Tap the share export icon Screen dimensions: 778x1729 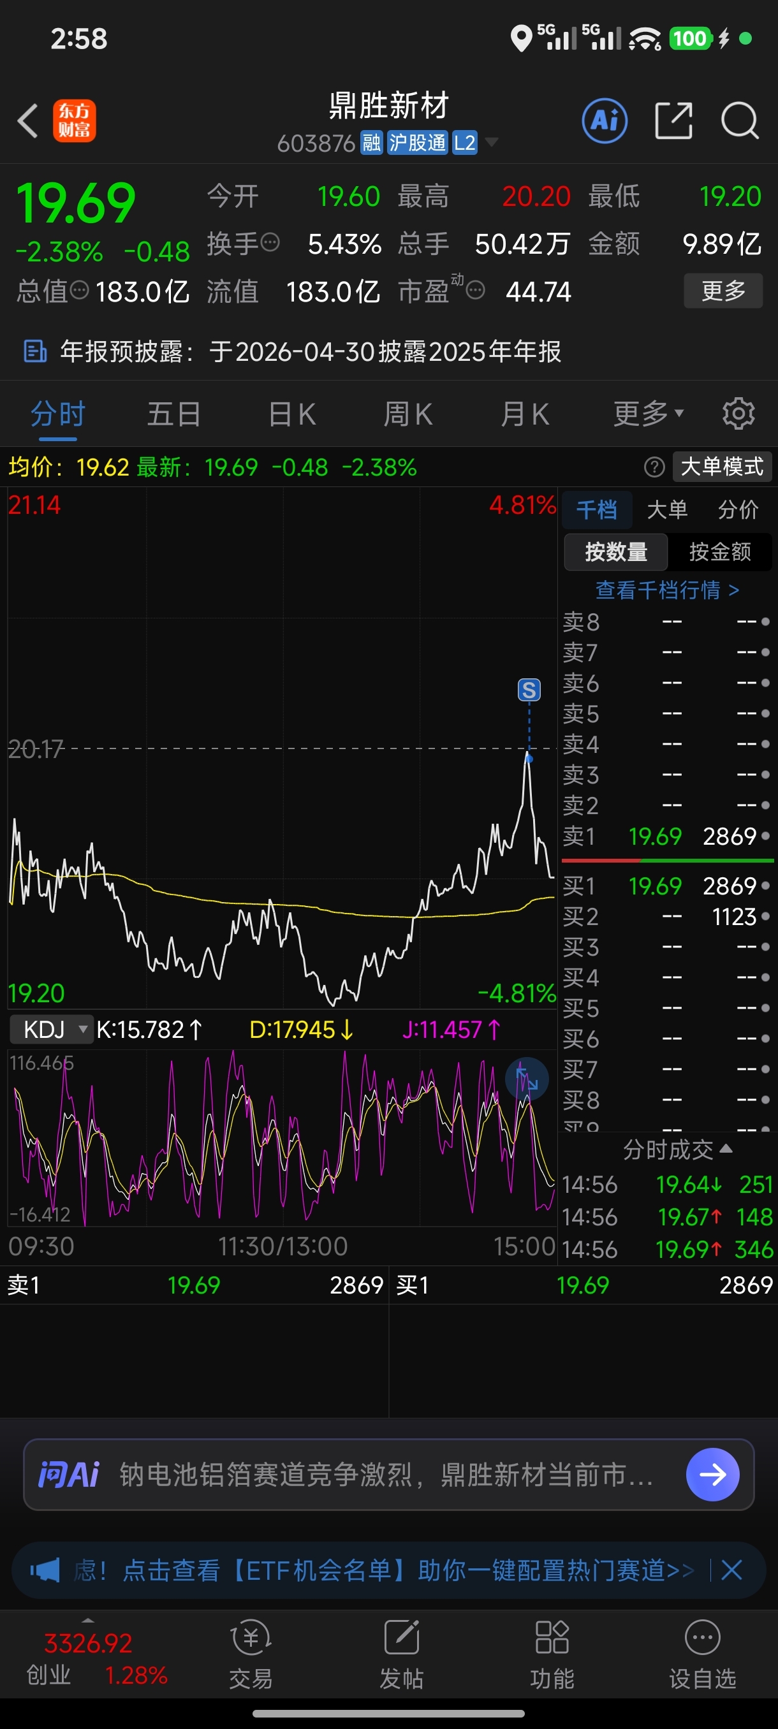[673, 121]
